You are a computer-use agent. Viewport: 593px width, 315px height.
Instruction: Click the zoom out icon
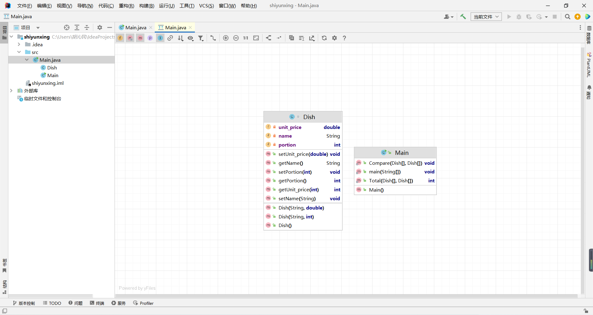tap(236, 38)
